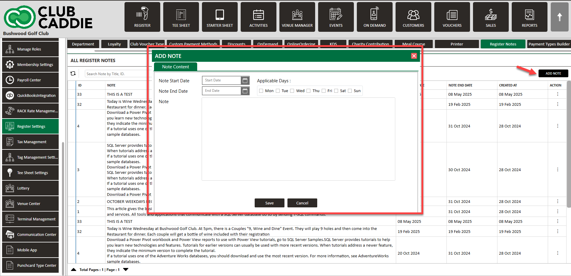Open calendar picker for Note Start Date
The width and height of the screenshot is (571, 276).
tap(245, 81)
